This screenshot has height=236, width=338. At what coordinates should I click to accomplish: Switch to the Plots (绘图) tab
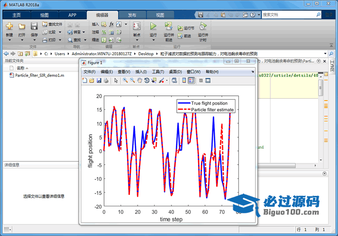pyautogui.click(x=44, y=15)
